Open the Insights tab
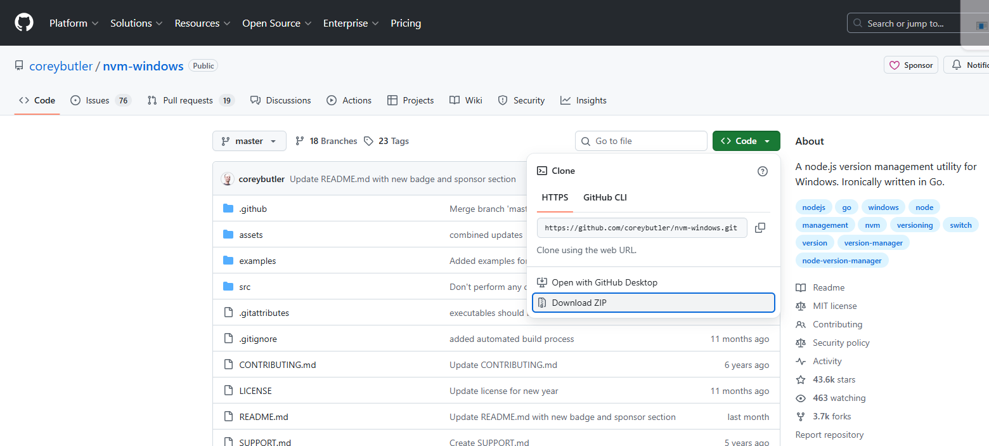 point(583,100)
